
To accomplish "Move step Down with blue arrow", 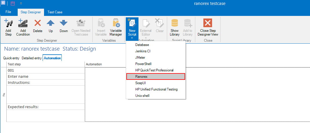I will (x=64, y=24).
